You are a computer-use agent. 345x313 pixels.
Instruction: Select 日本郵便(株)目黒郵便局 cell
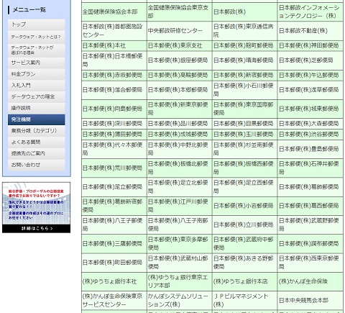[x=244, y=124]
